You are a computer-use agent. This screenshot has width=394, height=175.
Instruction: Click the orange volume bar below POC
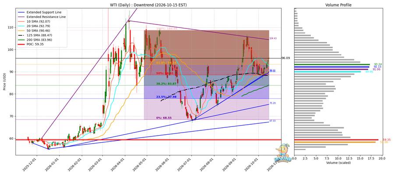[x=335, y=142]
